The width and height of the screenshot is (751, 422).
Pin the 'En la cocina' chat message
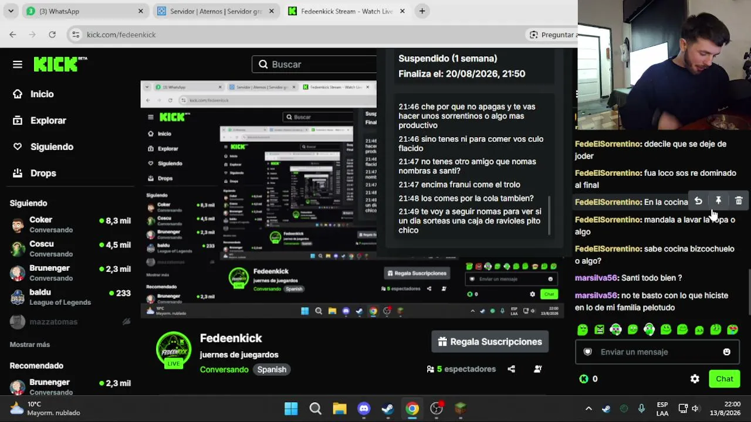(718, 201)
